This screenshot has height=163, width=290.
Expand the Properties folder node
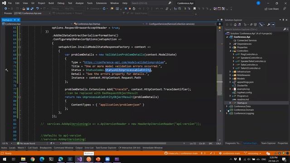pos(230,48)
